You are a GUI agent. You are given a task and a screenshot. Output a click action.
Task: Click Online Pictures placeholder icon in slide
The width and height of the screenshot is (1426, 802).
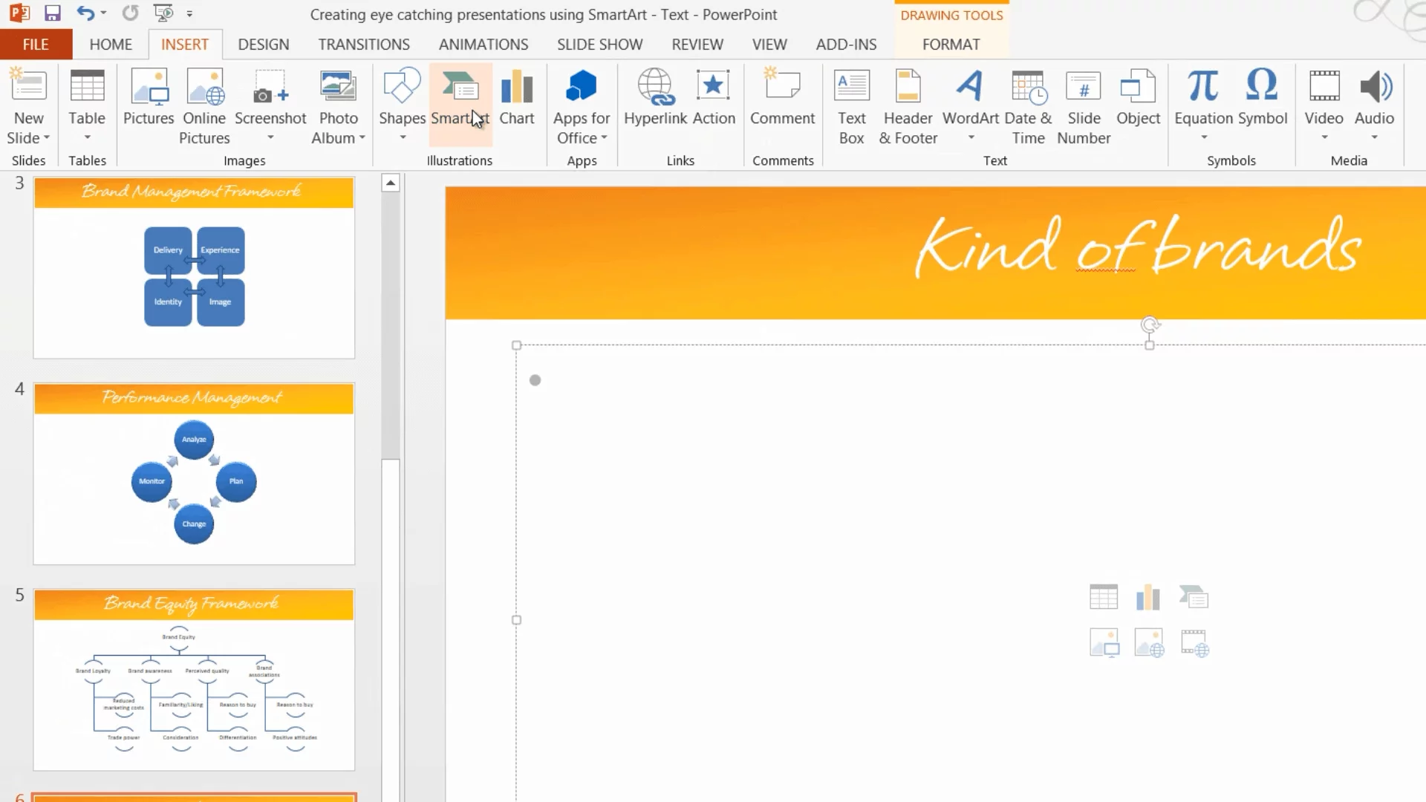pyautogui.click(x=1149, y=643)
